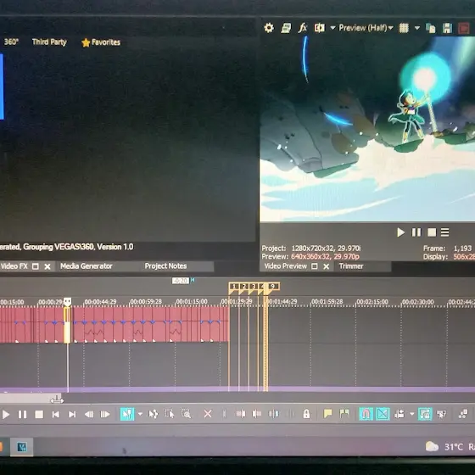
Task: Toggle Lock Envelopes to Events icon
Action: pyautogui.click(x=425, y=414)
